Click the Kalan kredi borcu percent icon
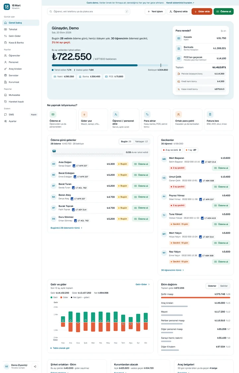The height and width of the screenshot is (373, 239). pyautogui.click(x=179, y=89)
